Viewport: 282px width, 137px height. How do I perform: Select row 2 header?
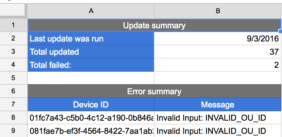pos(14,39)
